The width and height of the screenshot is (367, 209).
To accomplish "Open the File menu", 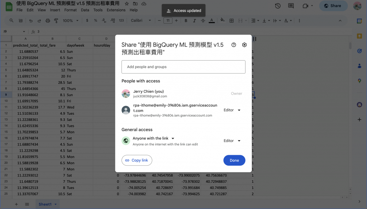I will pos(19,10).
